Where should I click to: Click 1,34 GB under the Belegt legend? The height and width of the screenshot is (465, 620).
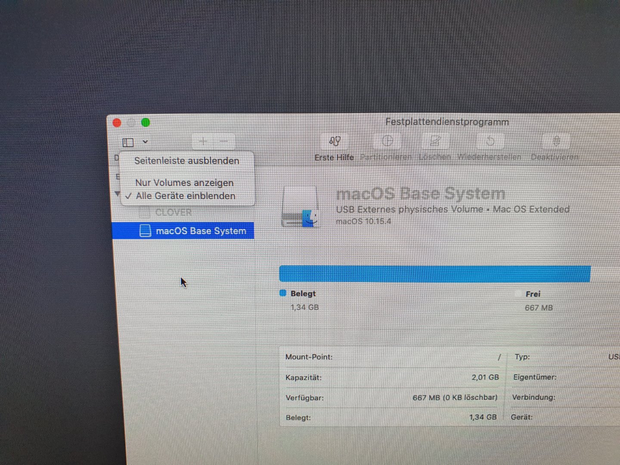(304, 307)
